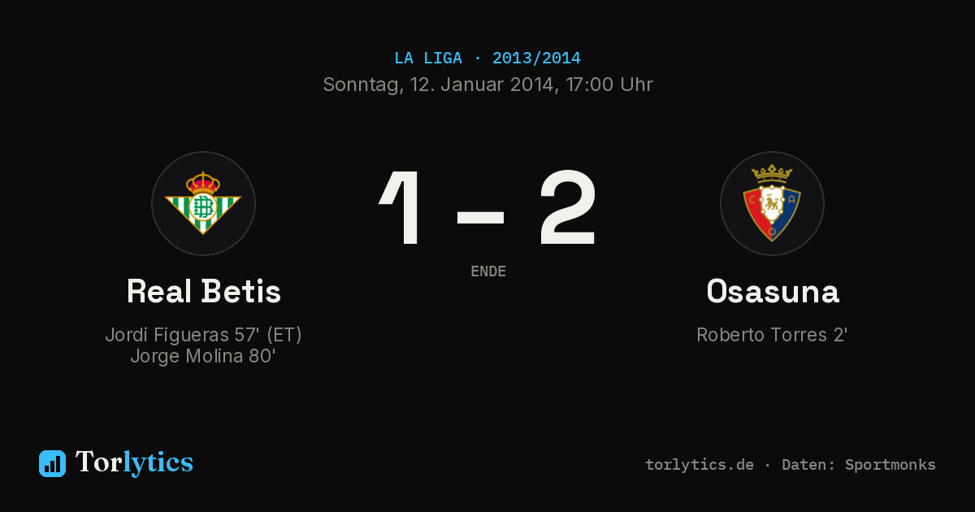975x512 pixels.
Task: Select scorer Jordi Figueras 57' (ET)
Action: click(204, 335)
